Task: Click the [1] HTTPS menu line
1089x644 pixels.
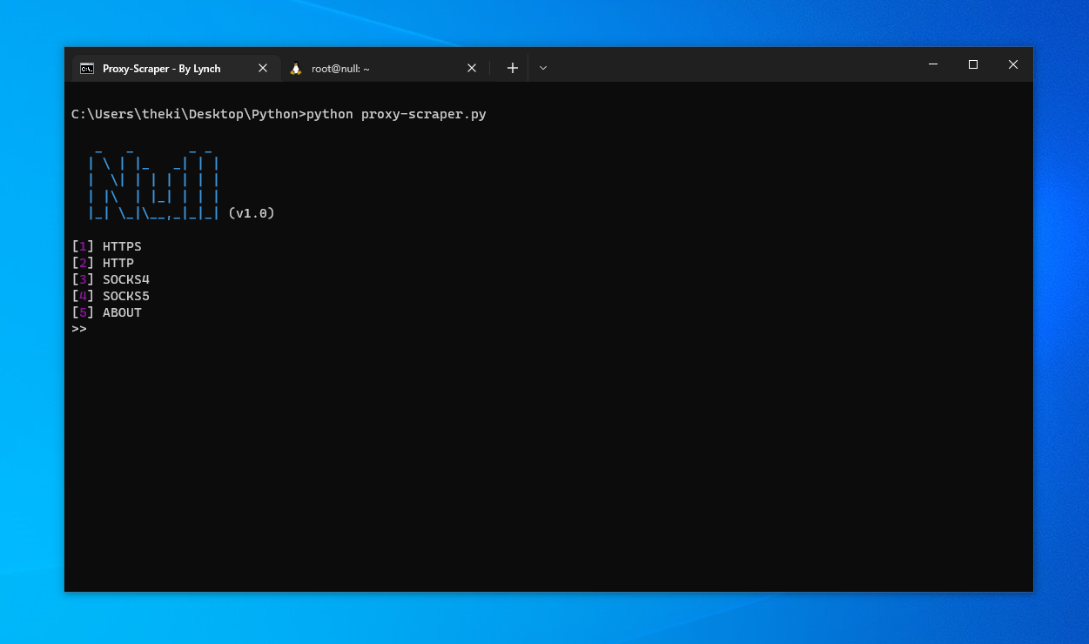Action: pyautogui.click(x=106, y=246)
